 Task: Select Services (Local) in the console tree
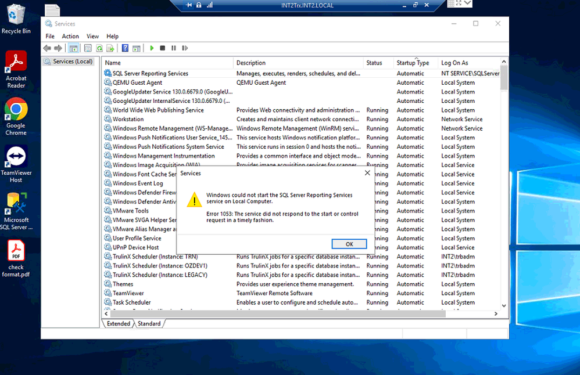69,62
